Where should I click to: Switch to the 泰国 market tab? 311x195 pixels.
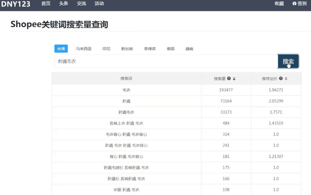tap(171, 49)
